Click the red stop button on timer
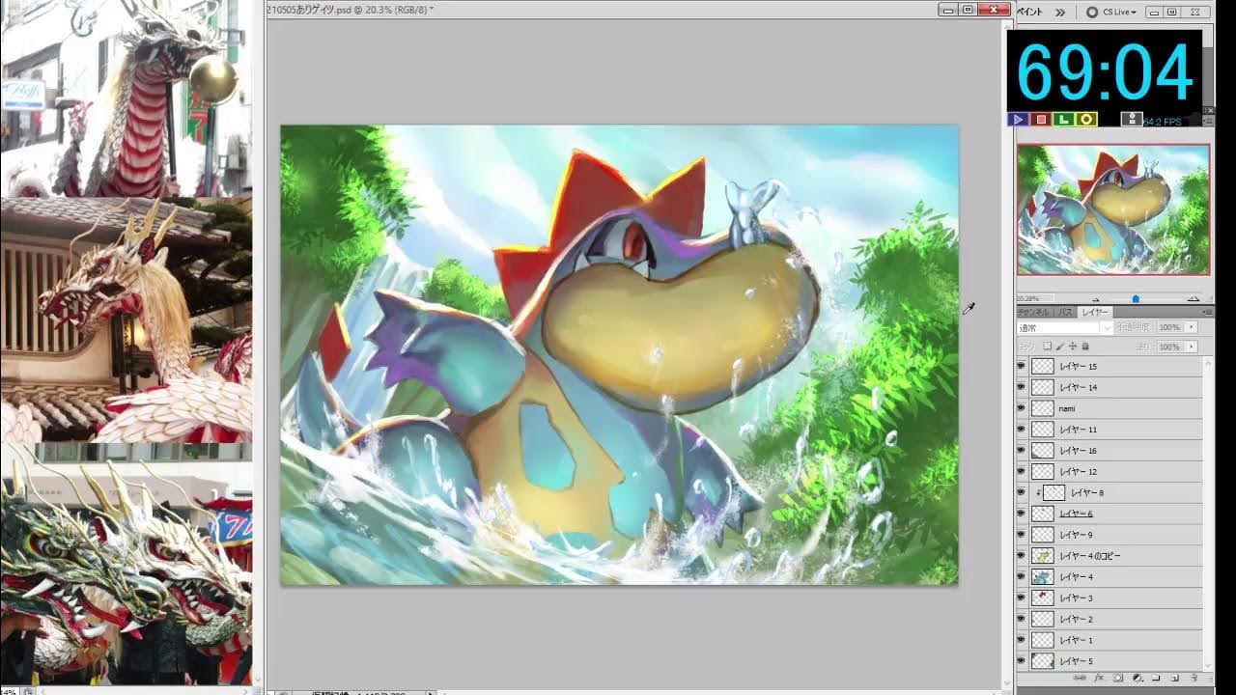This screenshot has height=695, width=1236. click(1041, 120)
